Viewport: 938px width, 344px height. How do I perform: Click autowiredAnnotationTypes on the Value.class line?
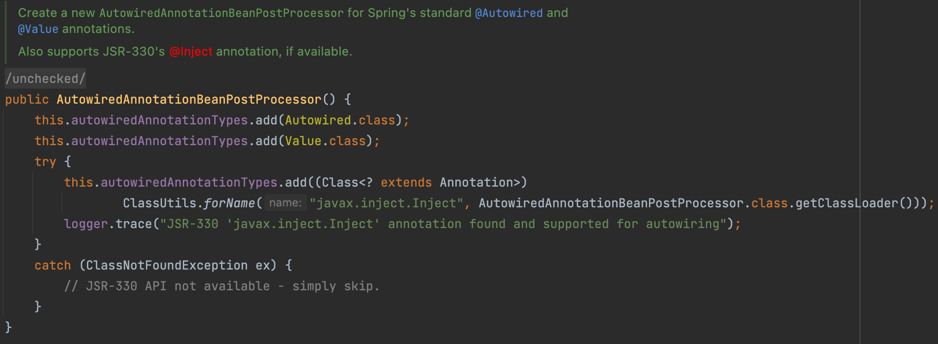click(x=160, y=141)
